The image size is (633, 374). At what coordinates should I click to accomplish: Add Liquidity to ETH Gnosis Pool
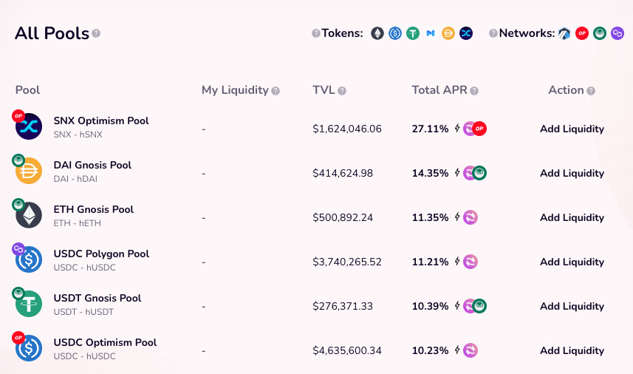click(572, 217)
